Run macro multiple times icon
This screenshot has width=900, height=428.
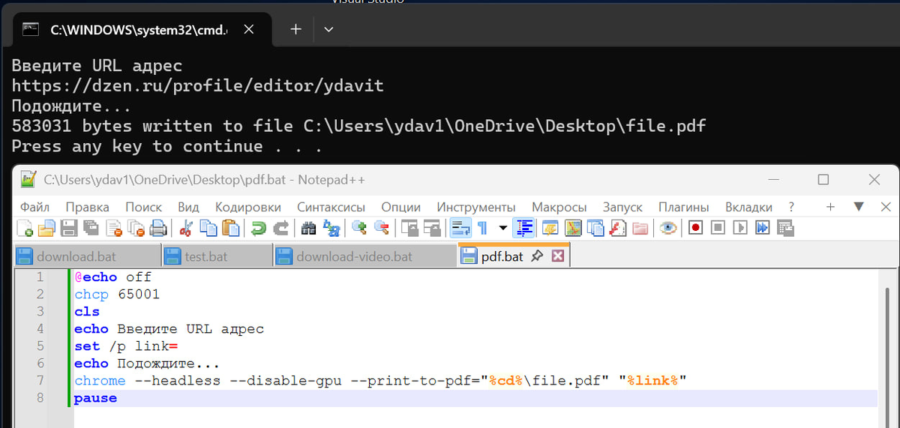pyautogui.click(x=762, y=227)
